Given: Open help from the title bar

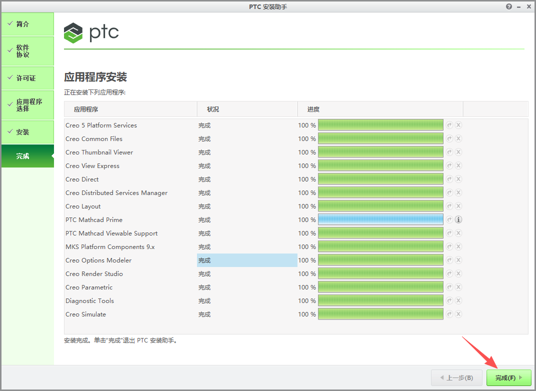Looking at the screenshot, I should click(x=508, y=6).
